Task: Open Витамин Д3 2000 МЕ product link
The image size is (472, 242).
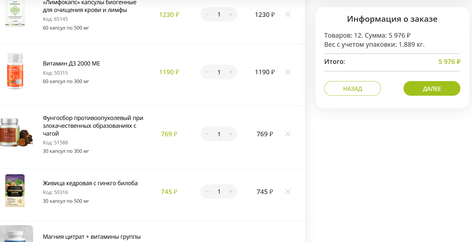Action: 71,64
